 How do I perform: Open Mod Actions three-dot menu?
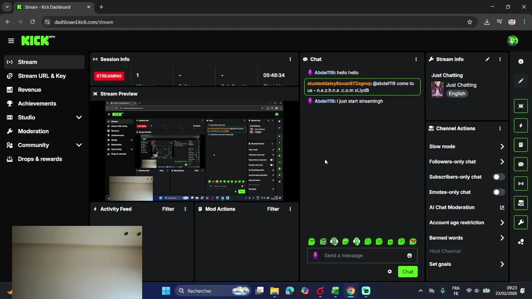click(290, 209)
